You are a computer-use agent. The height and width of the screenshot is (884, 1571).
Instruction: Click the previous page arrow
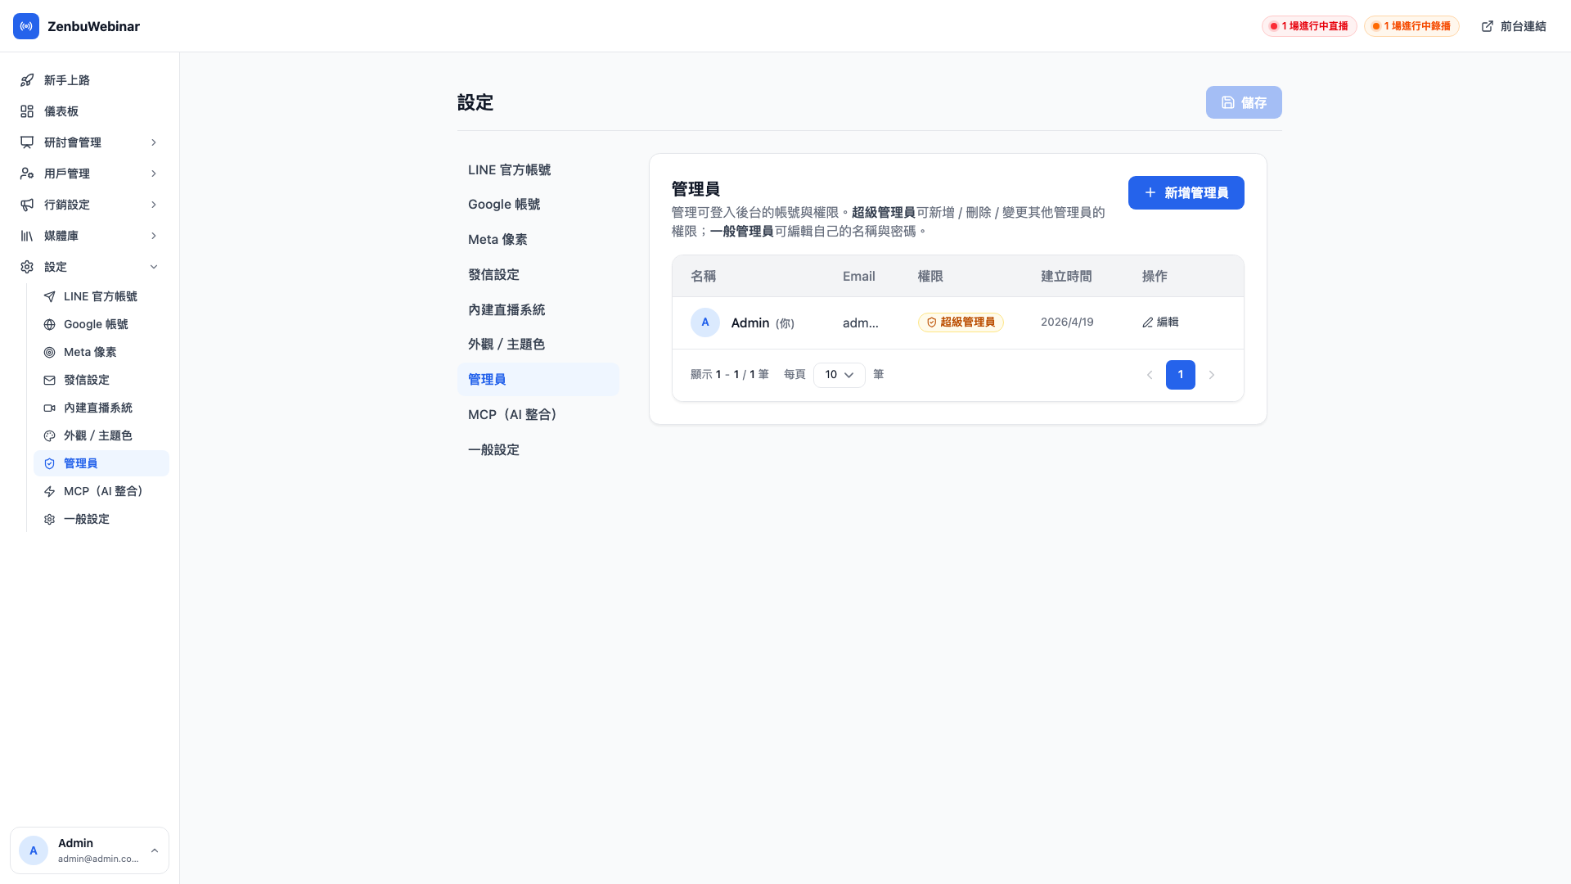1150,375
